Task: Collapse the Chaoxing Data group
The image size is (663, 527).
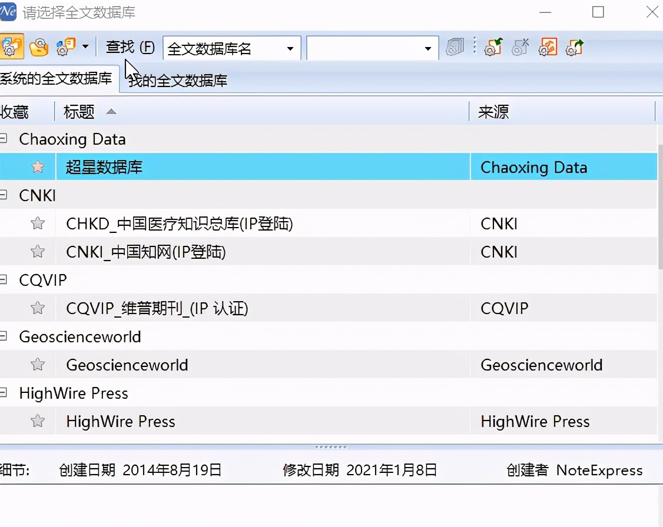Action: 4,138
